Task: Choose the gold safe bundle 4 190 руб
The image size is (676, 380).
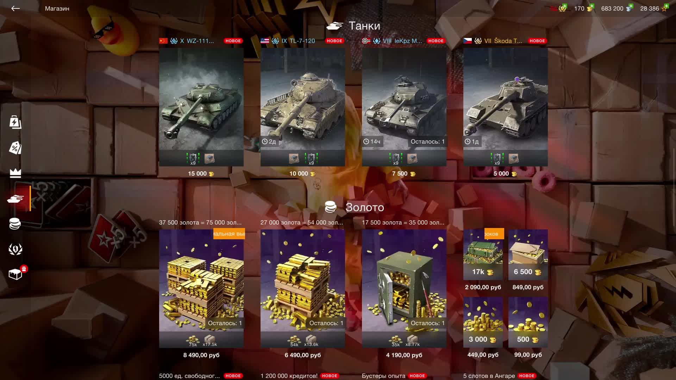Action: tap(404, 289)
